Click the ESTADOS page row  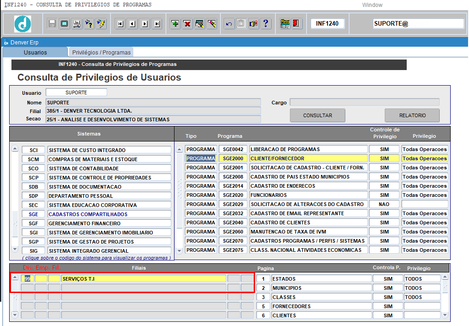[322, 279]
